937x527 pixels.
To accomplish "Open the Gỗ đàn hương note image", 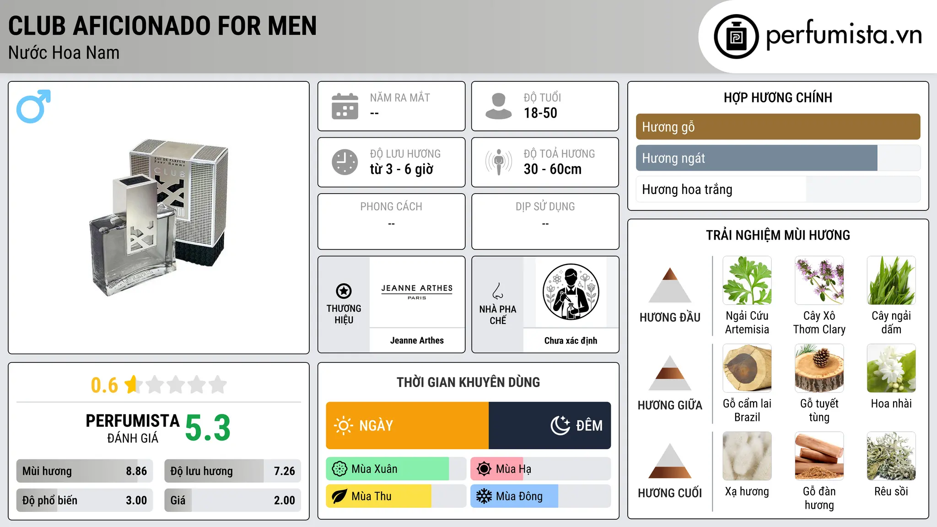I will (819, 456).
